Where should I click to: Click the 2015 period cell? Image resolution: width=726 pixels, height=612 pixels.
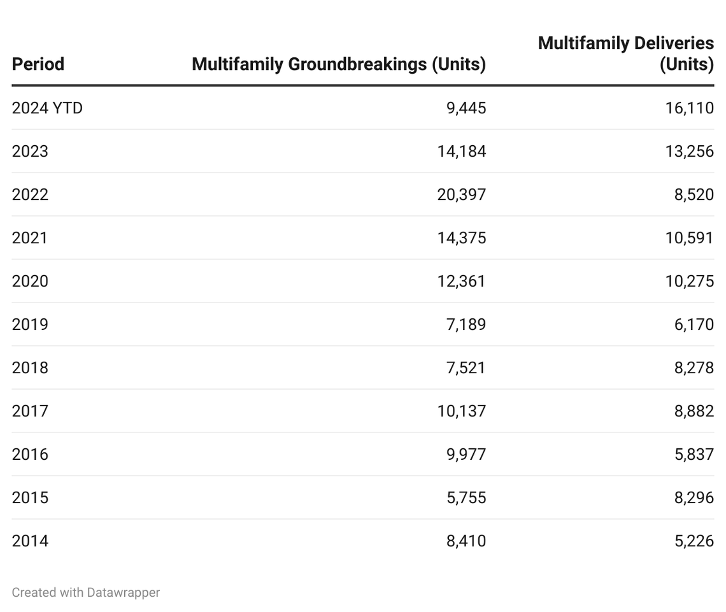[x=30, y=498]
